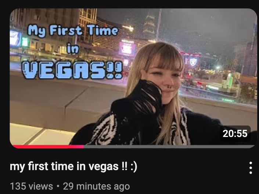Open video titled my first time in vegas

(73, 166)
